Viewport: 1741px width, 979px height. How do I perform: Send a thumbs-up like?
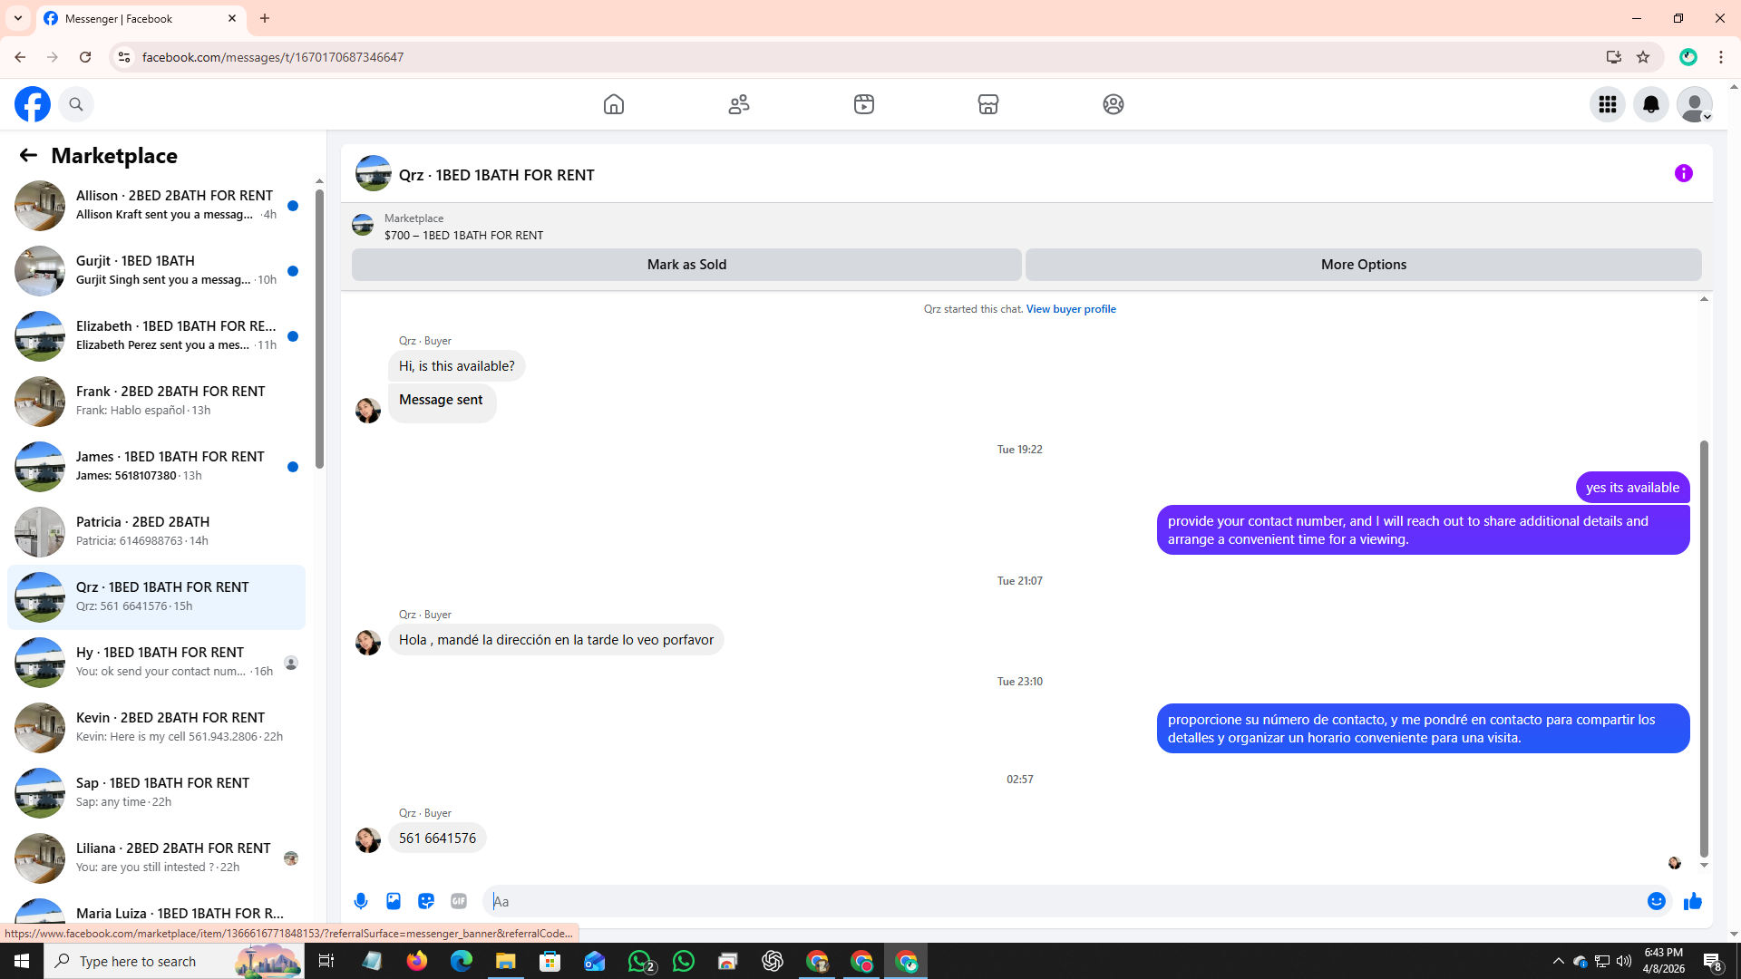pyautogui.click(x=1693, y=901)
